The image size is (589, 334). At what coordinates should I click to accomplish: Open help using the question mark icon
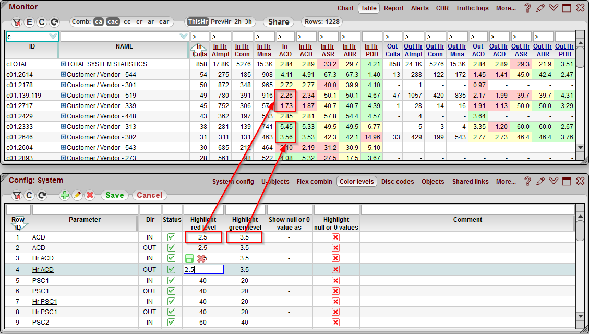[x=528, y=8]
